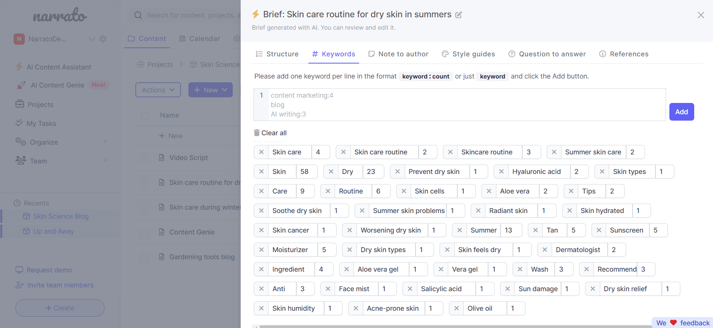
Task: Remove the Olive oil keyword
Action: click(457, 308)
